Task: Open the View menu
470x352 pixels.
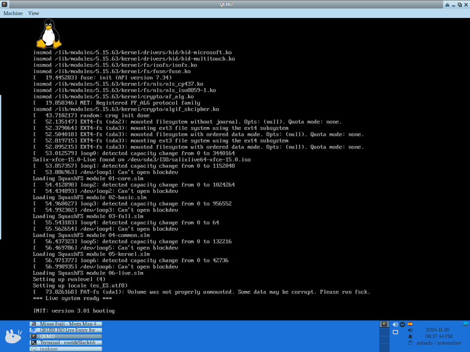Action: click(x=33, y=13)
